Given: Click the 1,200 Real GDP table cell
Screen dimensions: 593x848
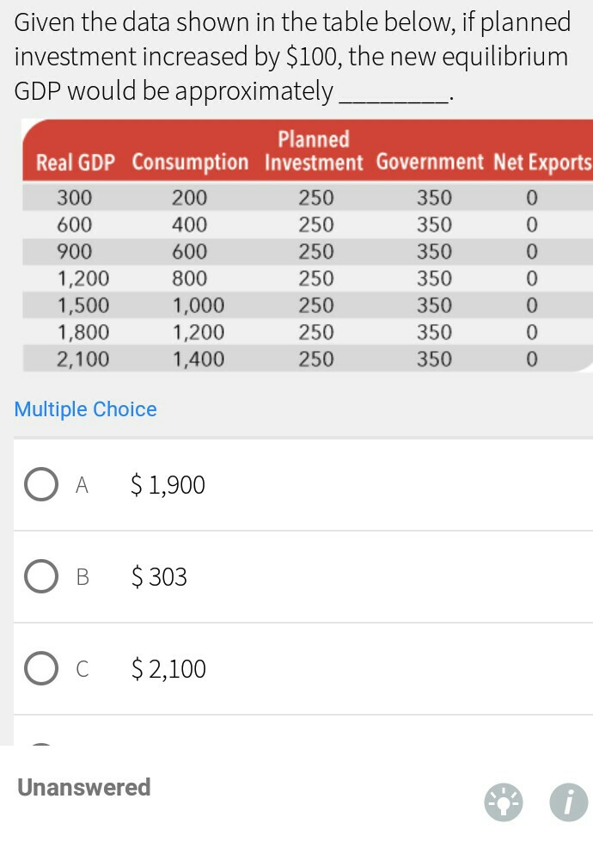Looking at the screenshot, I should [x=83, y=279].
